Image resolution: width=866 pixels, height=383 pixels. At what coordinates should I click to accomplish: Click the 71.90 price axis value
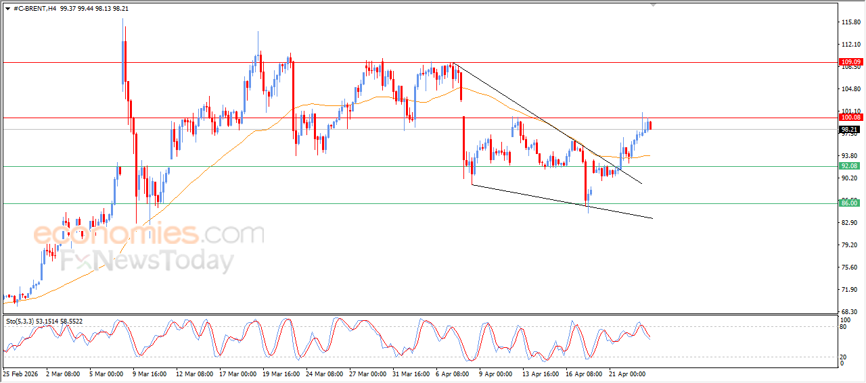pyautogui.click(x=850, y=290)
